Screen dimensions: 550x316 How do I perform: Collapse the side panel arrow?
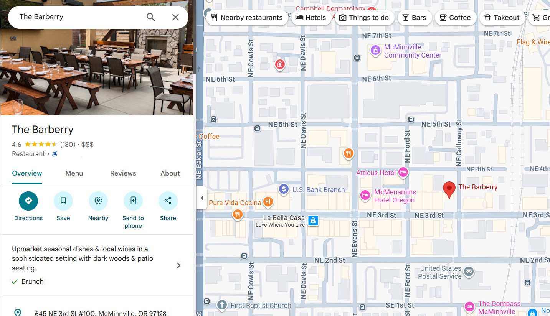(x=202, y=198)
